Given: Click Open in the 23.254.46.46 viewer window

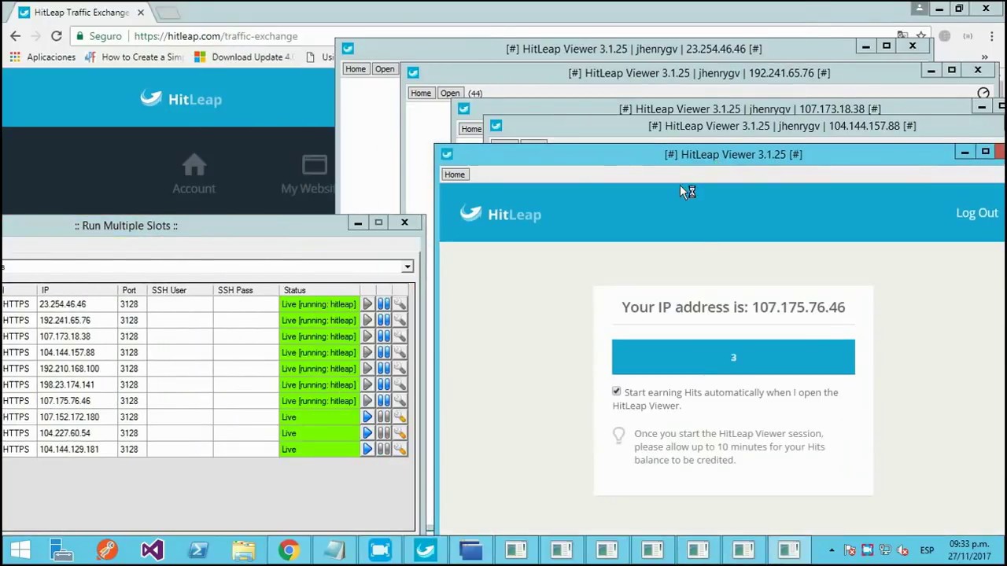Looking at the screenshot, I should coord(385,69).
